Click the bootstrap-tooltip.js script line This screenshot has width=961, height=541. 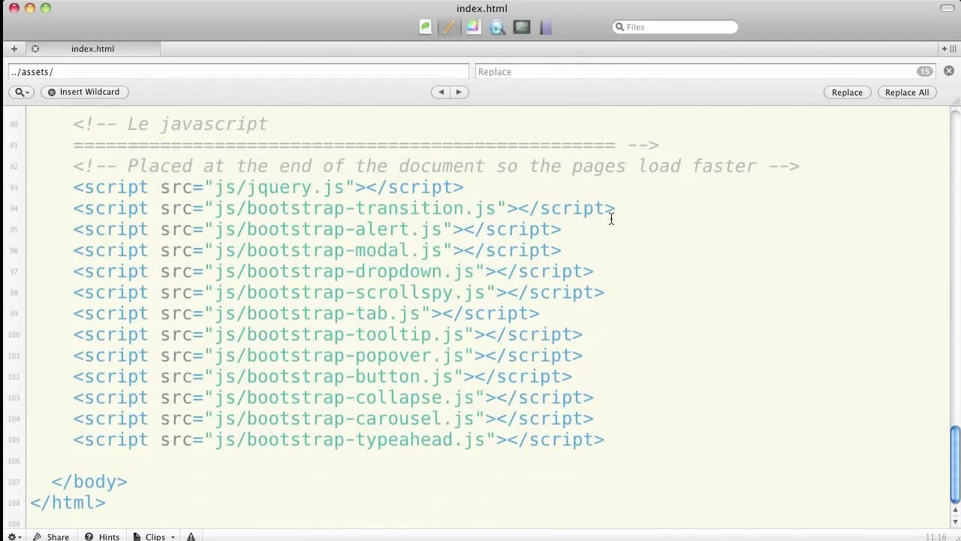328,334
